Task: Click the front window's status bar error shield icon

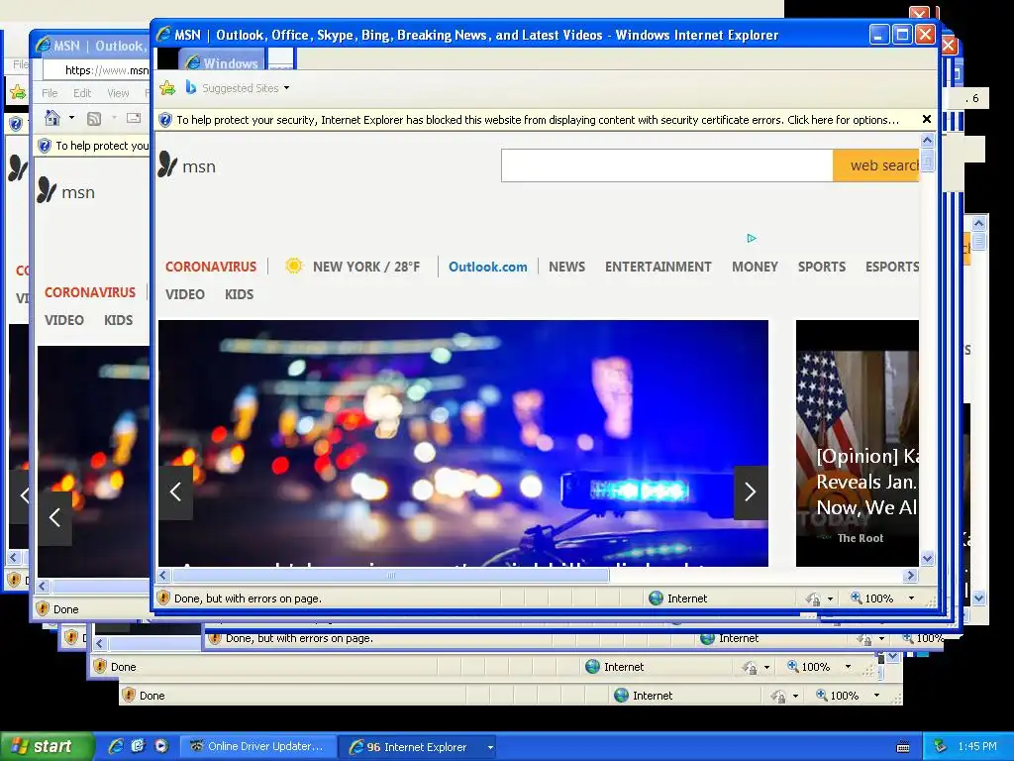Action: 163,598
